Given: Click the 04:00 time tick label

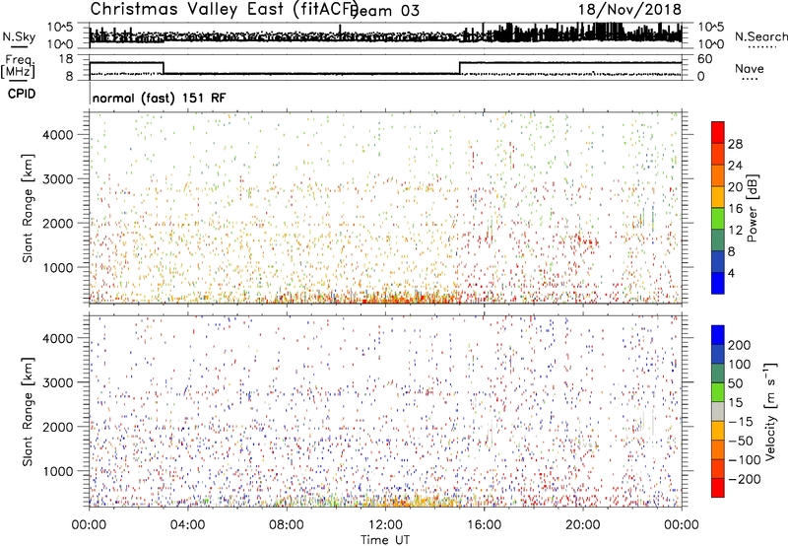Looking at the screenshot, I should click(187, 525).
